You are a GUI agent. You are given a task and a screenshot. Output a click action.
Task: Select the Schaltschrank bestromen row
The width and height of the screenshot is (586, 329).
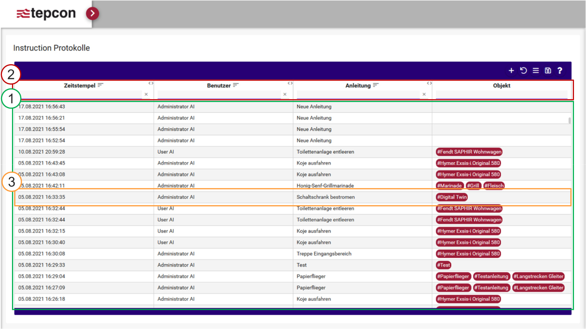click(325, 197)
